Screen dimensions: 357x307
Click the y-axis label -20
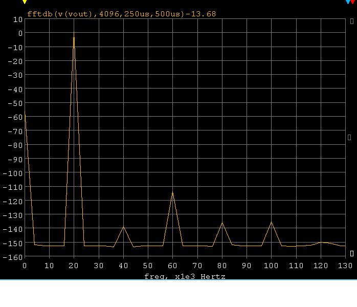pos(15,61)
